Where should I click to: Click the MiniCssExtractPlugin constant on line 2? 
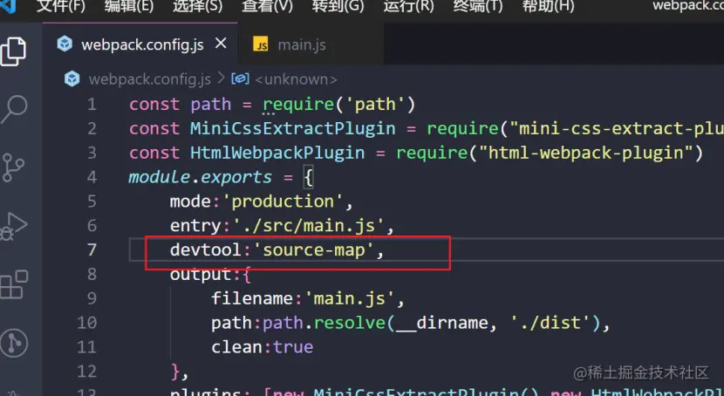pyautogui.click(x=293, y=128)
